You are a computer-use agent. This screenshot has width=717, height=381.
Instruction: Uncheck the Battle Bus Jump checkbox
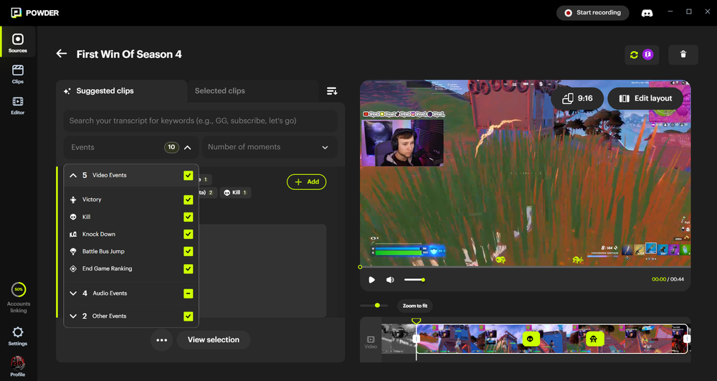point(188,251)
